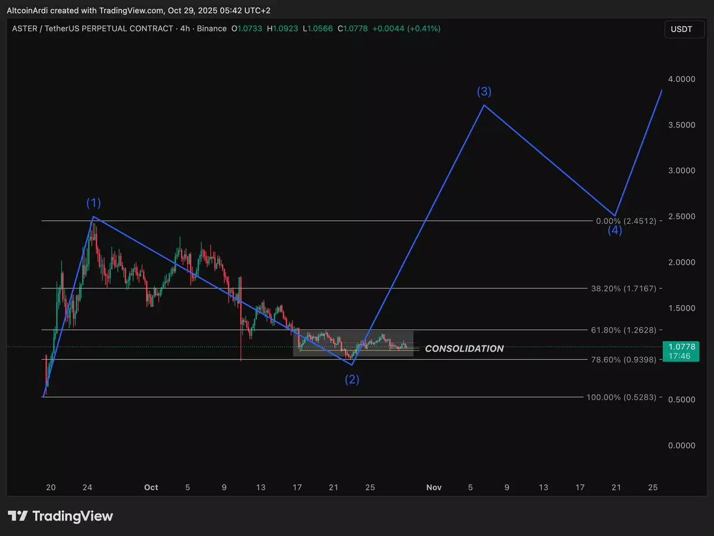Viewport: 714px width, 536px height.
Task: Select the wave (1) label
Action: click(x=93, y=203)
